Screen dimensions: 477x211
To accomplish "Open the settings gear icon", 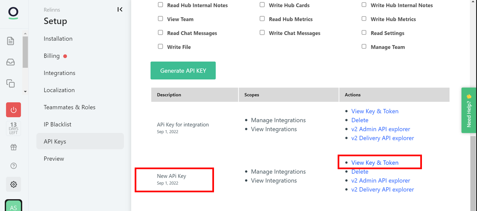I will point(13,184).
